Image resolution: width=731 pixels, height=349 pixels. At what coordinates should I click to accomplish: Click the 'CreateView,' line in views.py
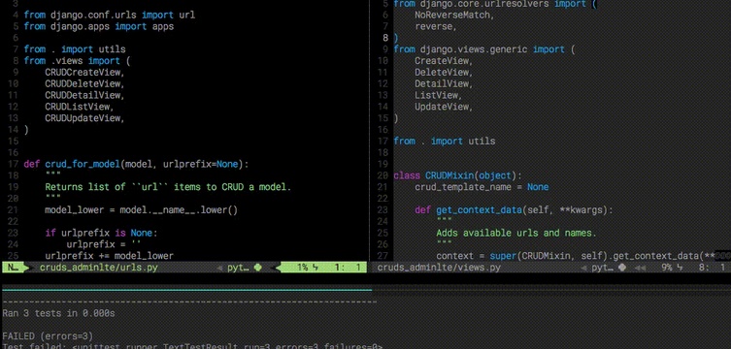(x=444, y=60)
